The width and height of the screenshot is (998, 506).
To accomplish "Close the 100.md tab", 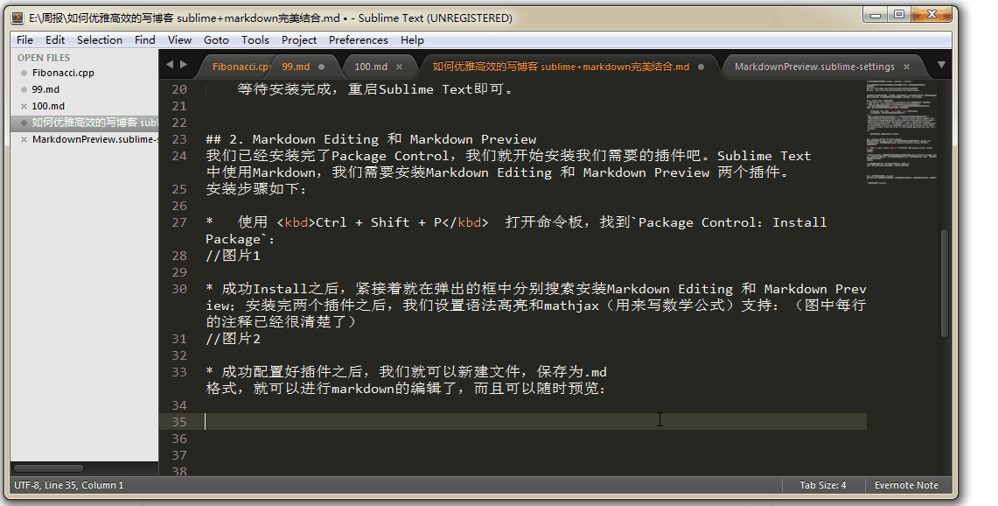I will 399,67.
